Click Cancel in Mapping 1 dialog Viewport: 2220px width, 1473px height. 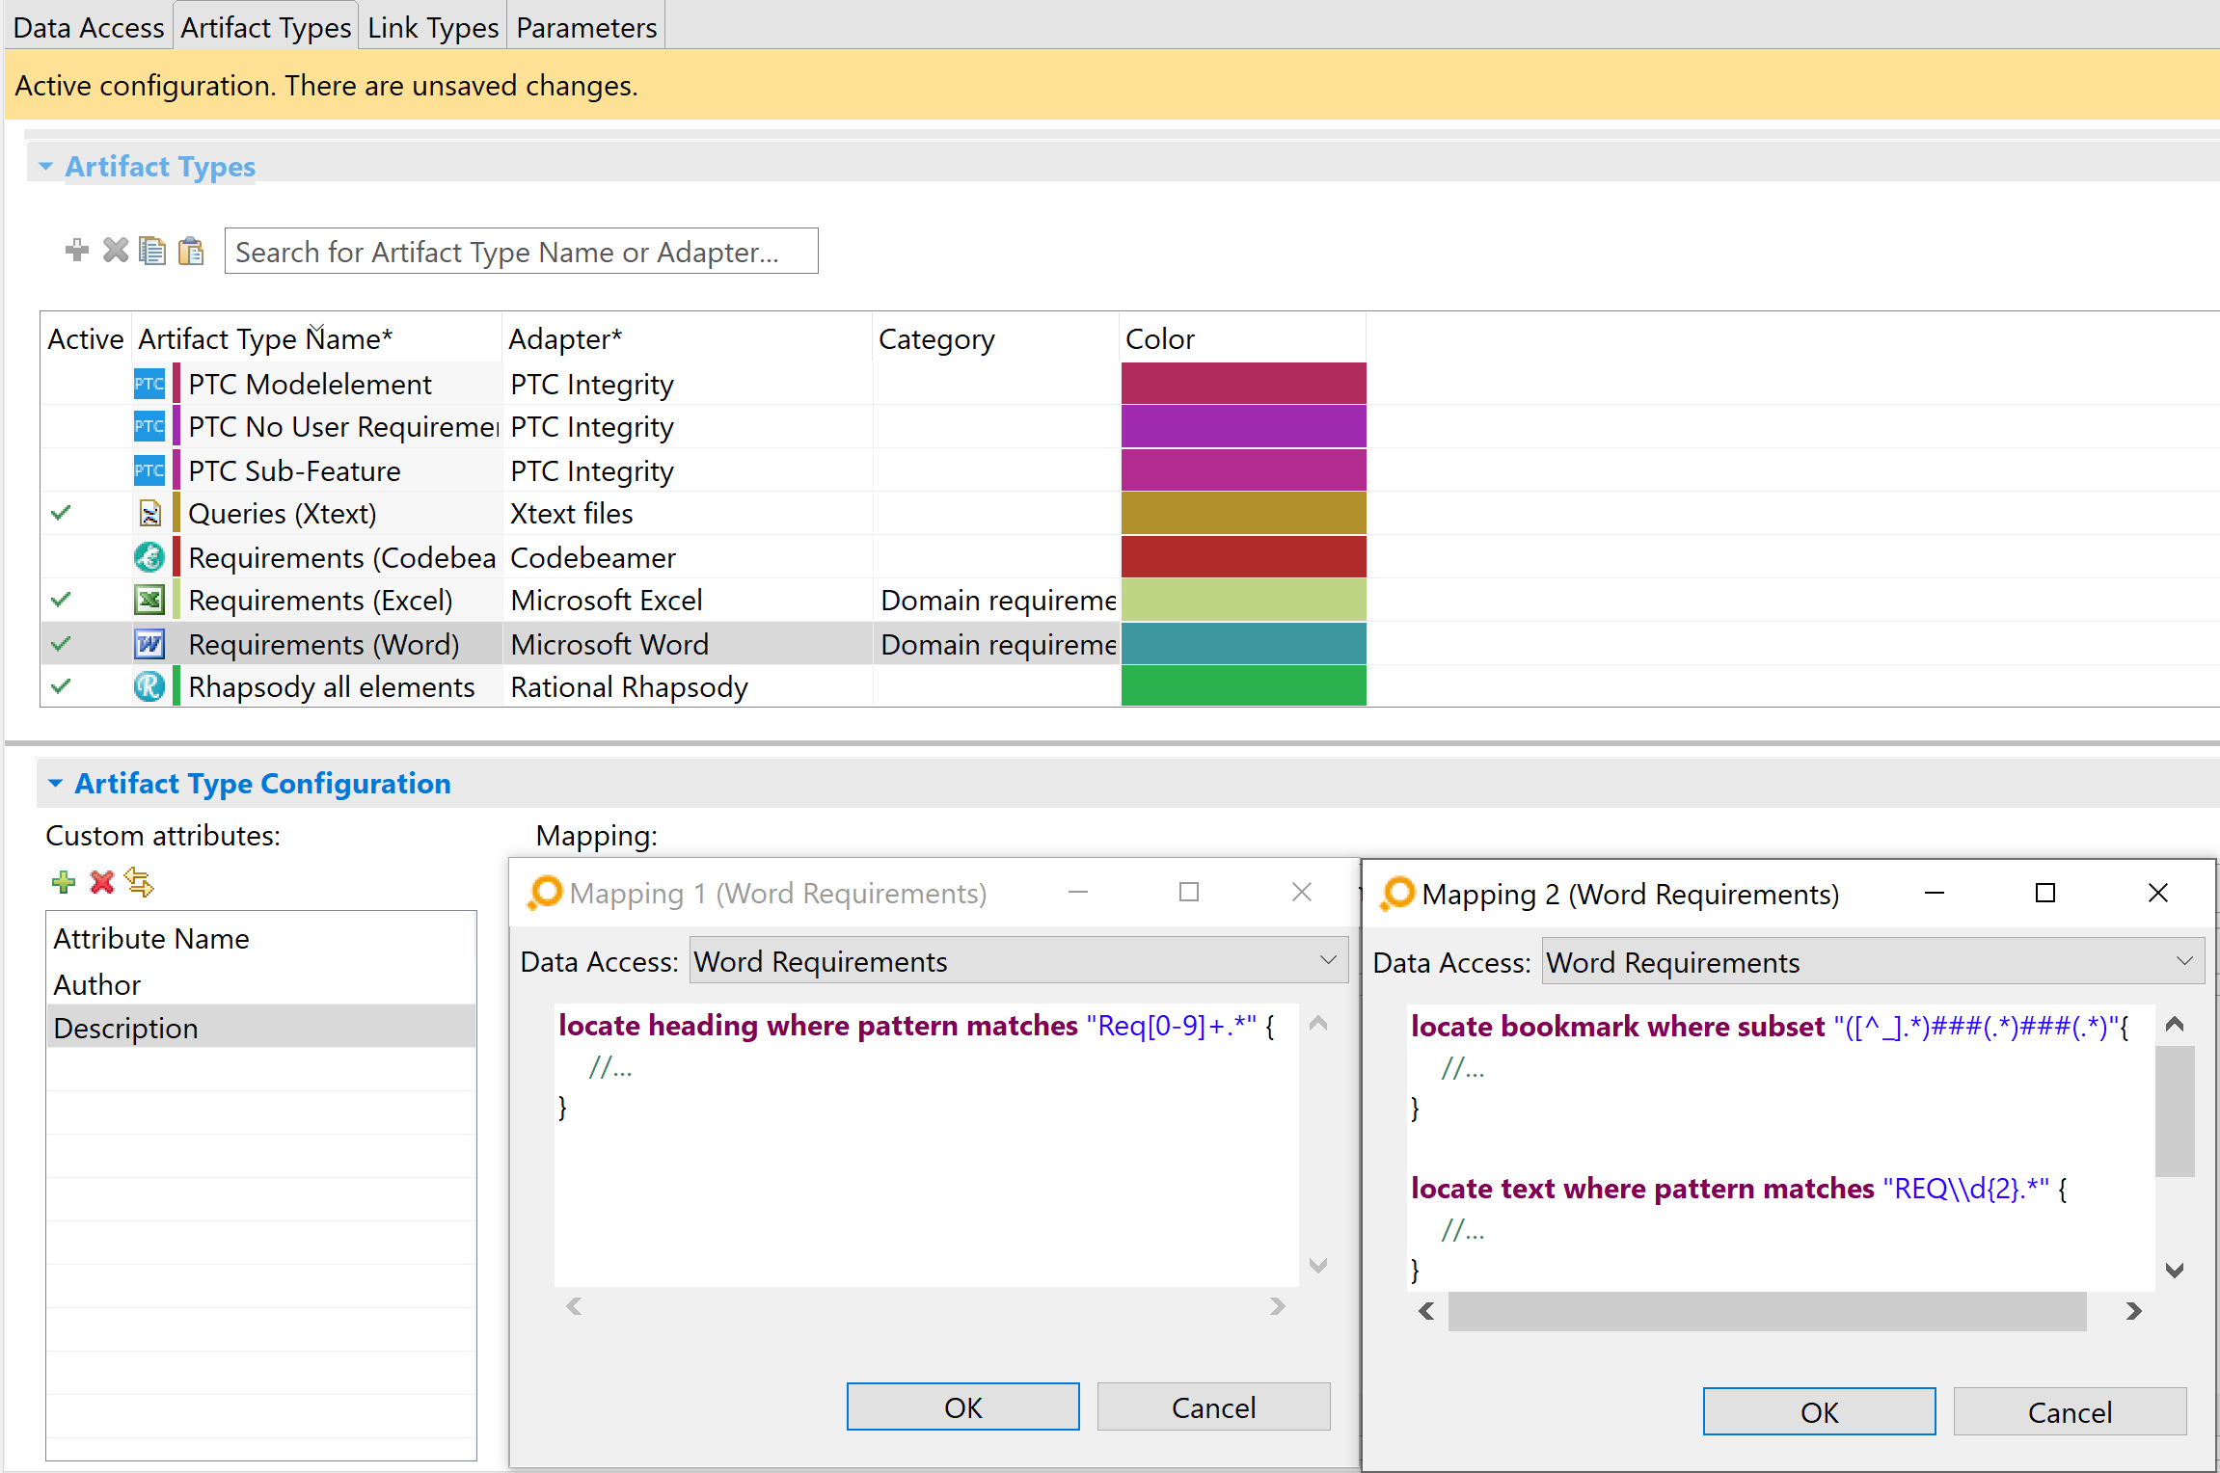pos(1213,1407)
